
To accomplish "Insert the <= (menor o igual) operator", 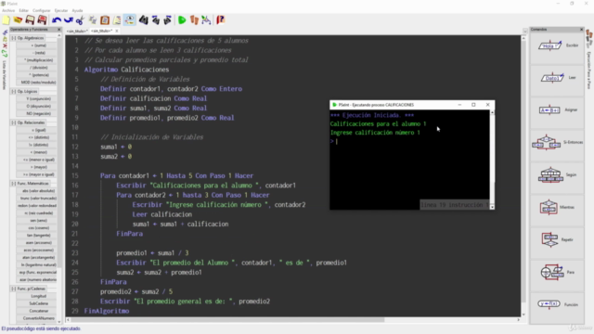I will [36, 160].
